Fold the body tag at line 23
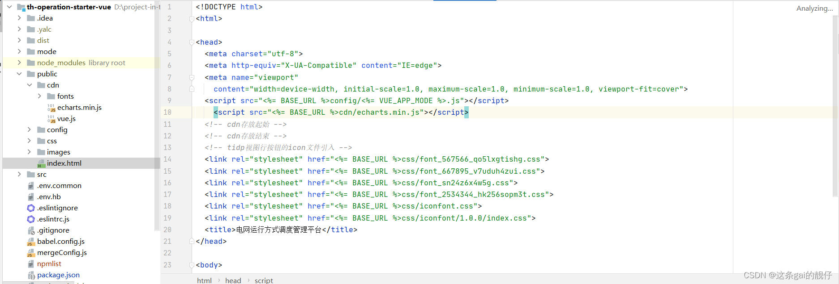 pos(192,265)
